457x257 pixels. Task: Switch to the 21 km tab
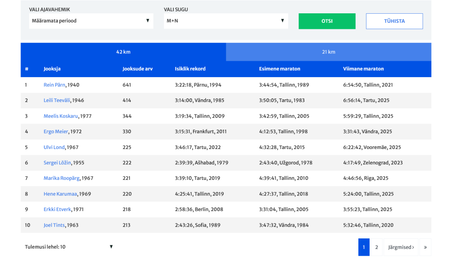(328, 52)
